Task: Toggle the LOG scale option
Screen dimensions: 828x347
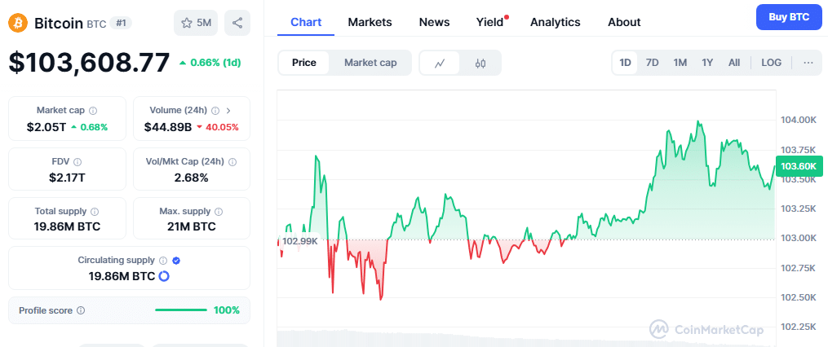Action: coord(771,63)
